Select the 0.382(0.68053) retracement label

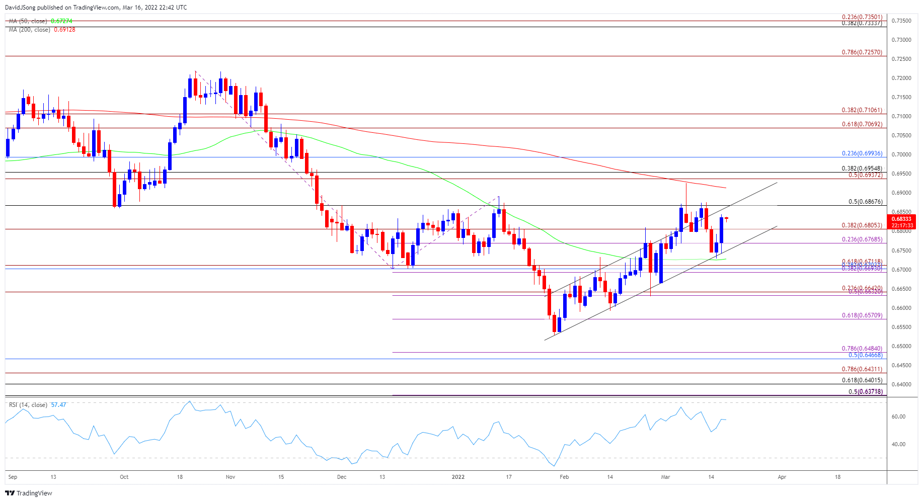862,225
